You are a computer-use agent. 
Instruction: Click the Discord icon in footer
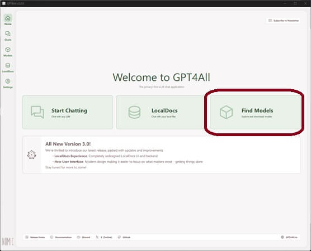tap(78, 237)
